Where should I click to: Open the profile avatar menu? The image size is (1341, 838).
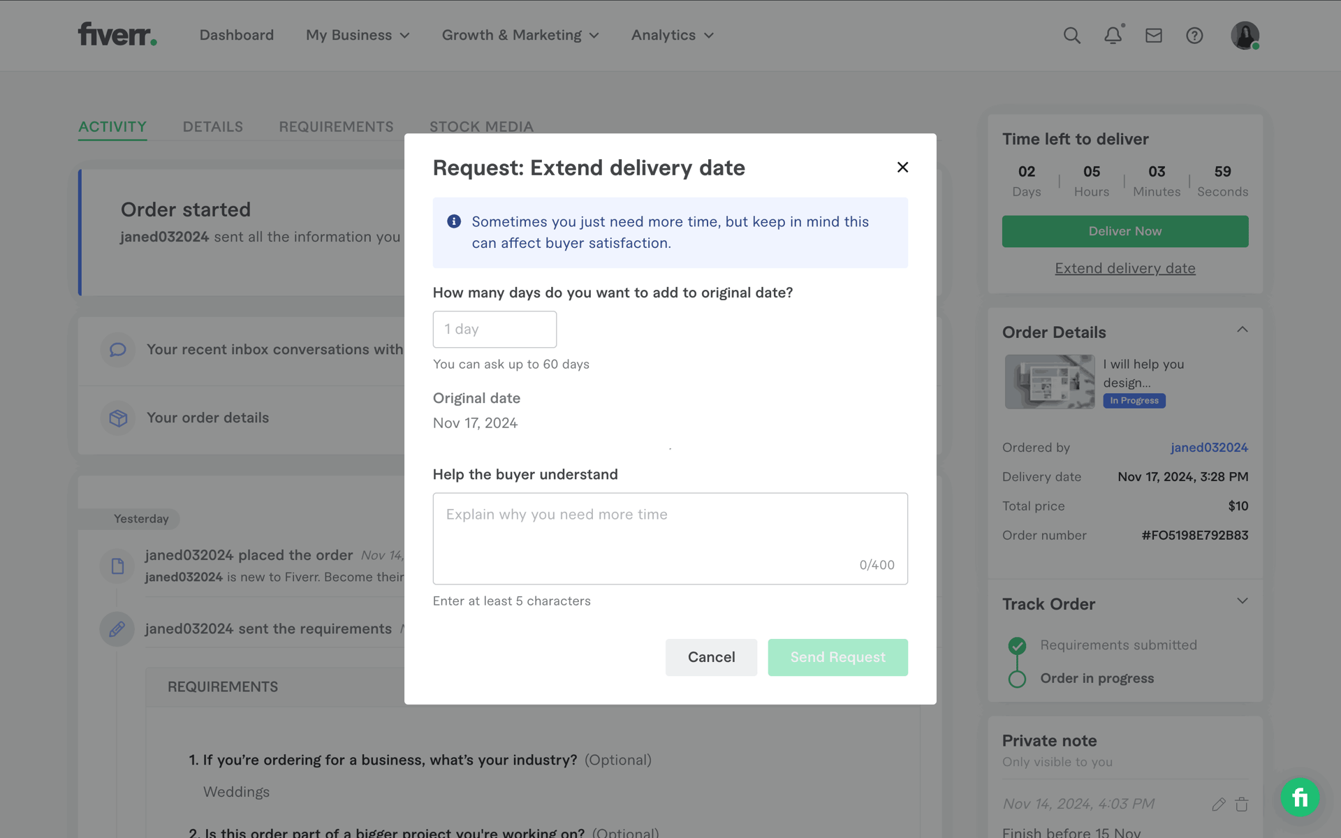(x=1245, y=36)
